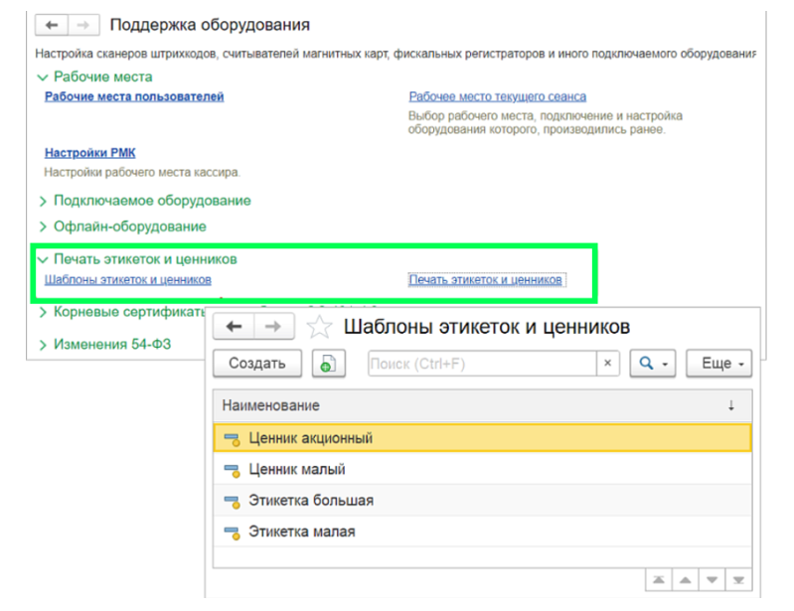794x611 pixels.
Task: Jump to last list item button
Action: [x=738, y=579]
